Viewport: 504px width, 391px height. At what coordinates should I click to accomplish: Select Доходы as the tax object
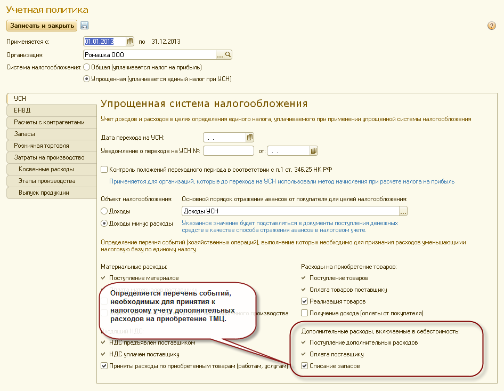click(x=104, y=211)
